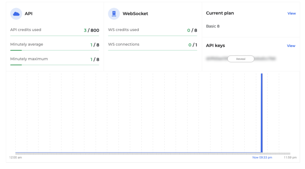Screen dimensions: 305x169
Task: Click the API credits used progress bar
Action: click(x=55, y=36)
